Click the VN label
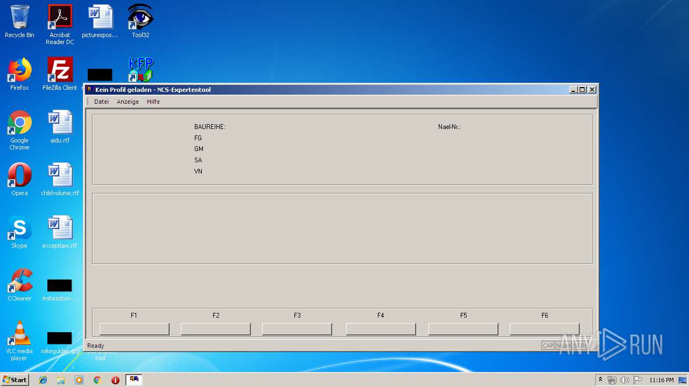This screenshot has height=387, width=689. (198, 171)
